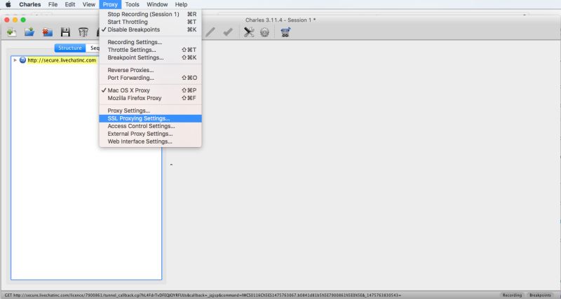Open Breakpoint Settings... menu entry
The height and width of the screenshot is (299, 561).
(x=150, y=57)
